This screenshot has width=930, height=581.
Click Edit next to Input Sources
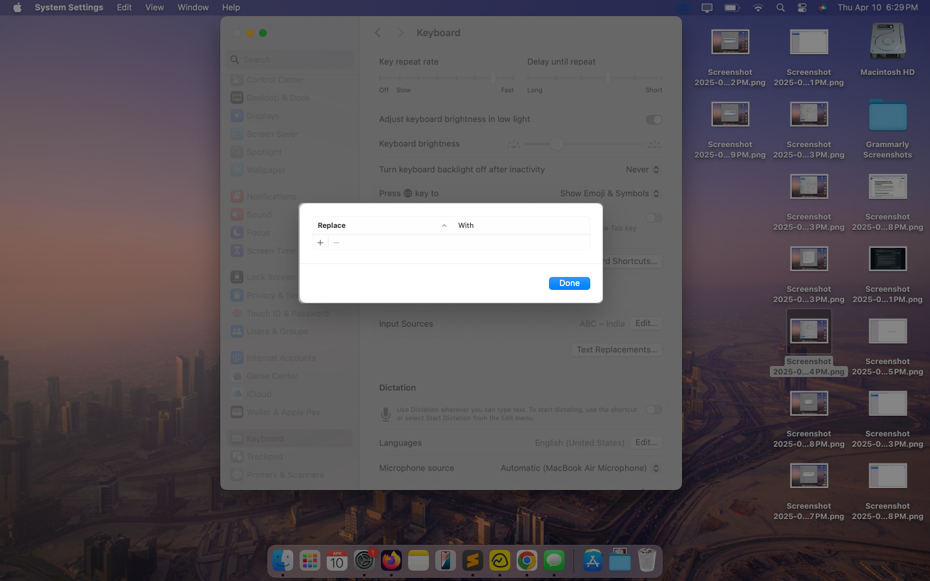tap(646, 323)
